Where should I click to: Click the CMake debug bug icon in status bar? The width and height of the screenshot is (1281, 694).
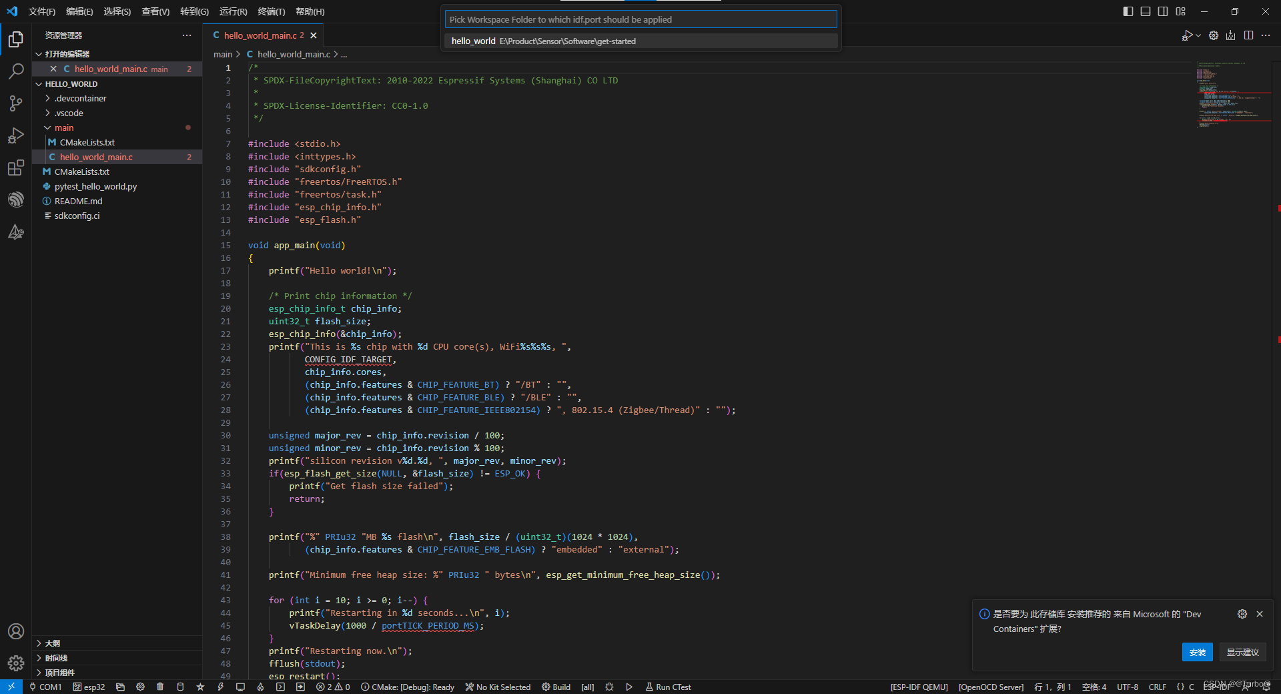(x=609, y=687)
